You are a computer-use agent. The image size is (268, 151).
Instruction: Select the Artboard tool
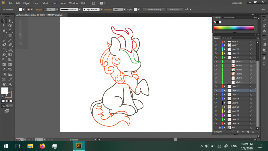(x=4, y=79)
